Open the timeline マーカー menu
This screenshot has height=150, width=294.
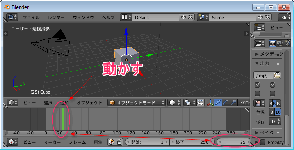click(x=52, y=142)
